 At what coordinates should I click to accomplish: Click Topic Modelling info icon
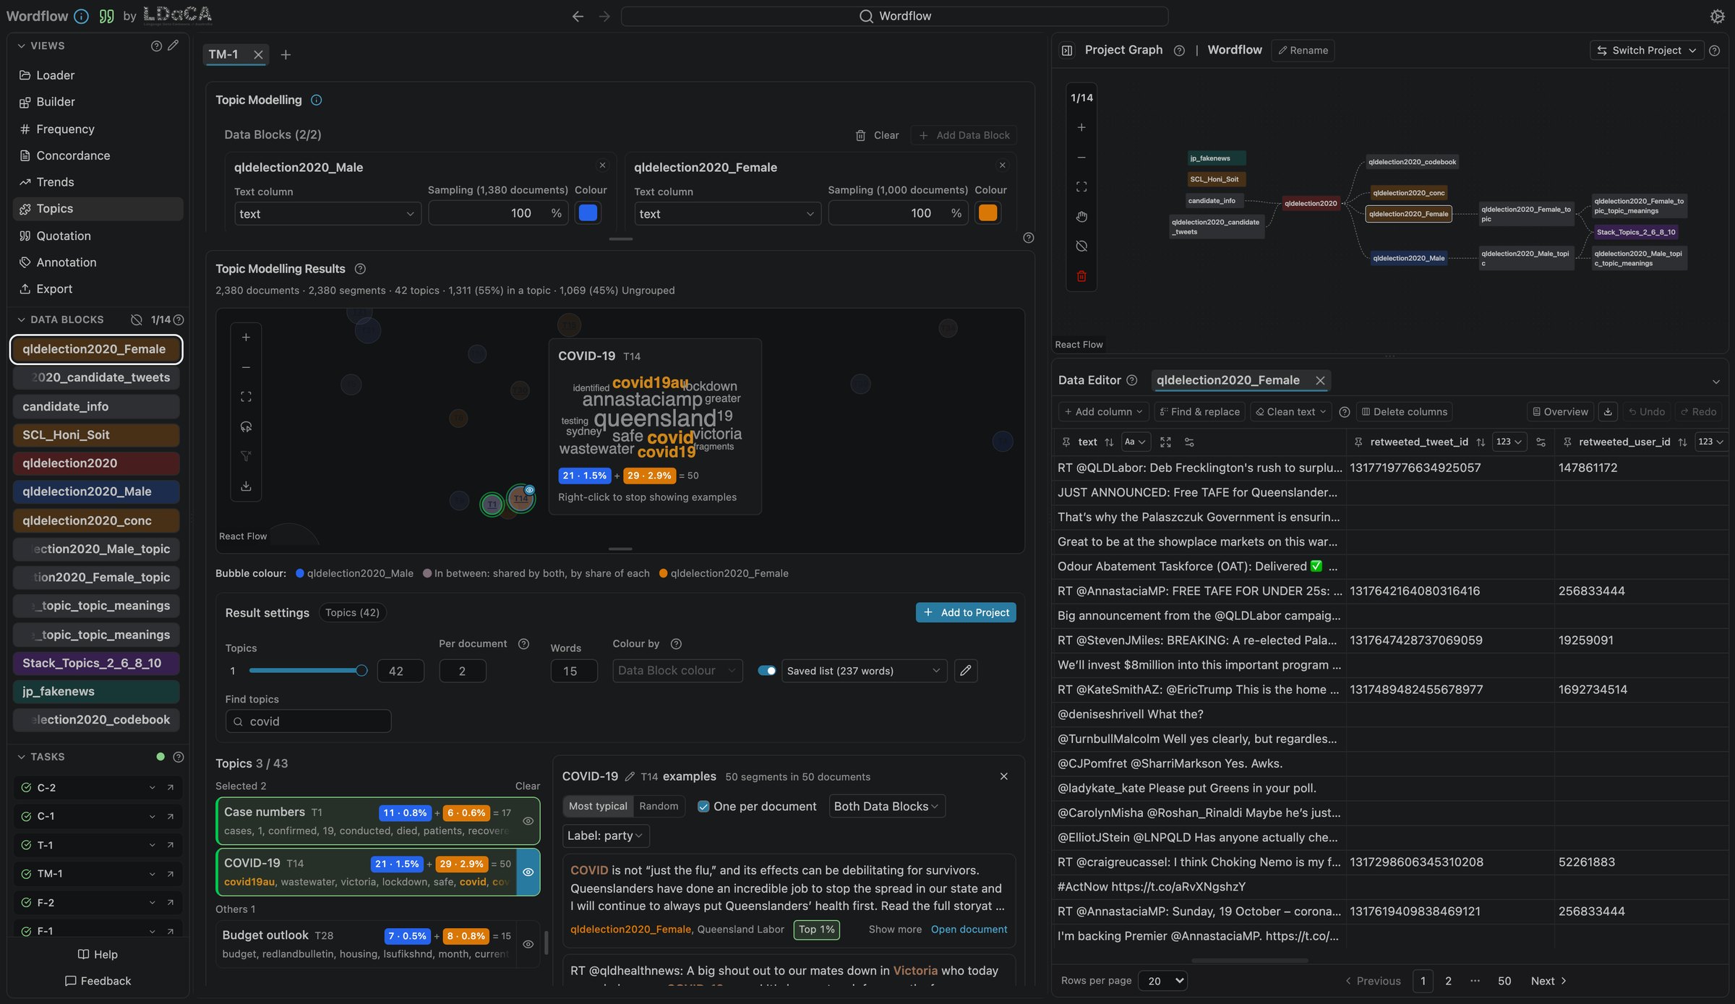click(316, 100)
